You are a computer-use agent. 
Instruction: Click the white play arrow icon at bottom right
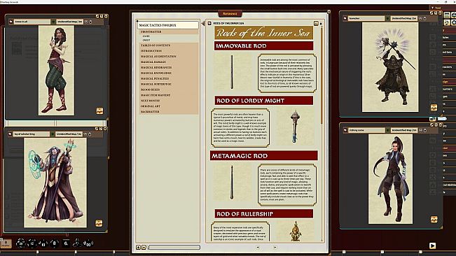click(x=432, y=246)
